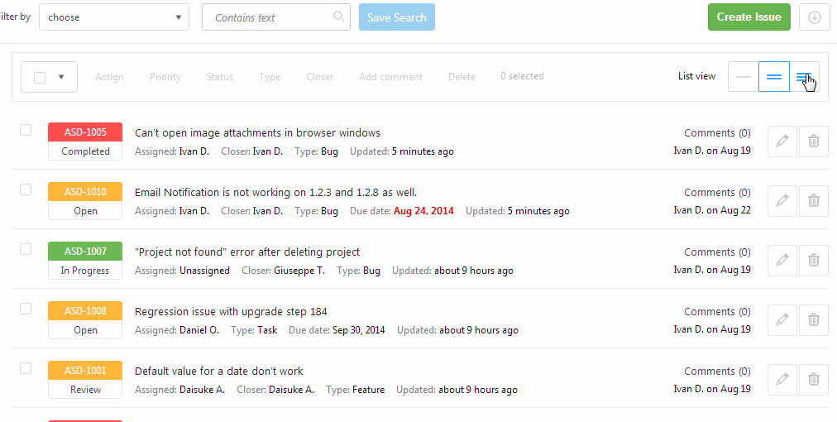Click the In Progress status of ASD-1007
Image resolution: width=837 pixels, height=422 pixels.
click(85, 271)
